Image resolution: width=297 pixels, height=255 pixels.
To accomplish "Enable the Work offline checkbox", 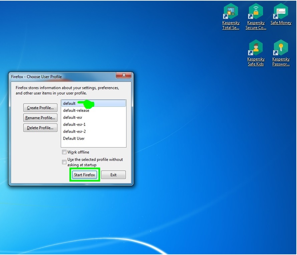I will 64,152.
